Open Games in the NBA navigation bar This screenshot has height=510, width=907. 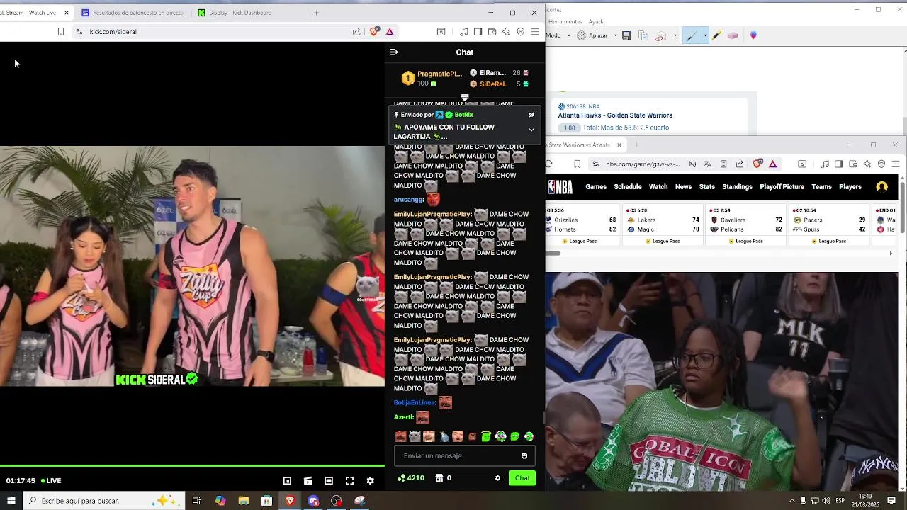(596, 187)
